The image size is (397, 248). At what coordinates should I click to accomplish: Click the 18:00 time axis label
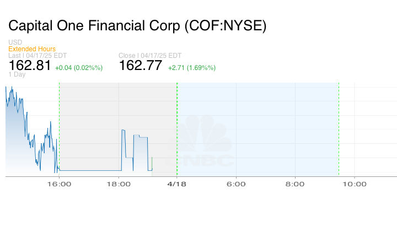tap(118, 184)
